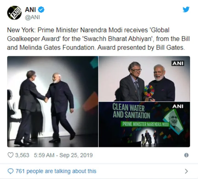Click the ANI profile avatar
The height and width of the screenshot is (179, 198).
(x=14, y=13)
